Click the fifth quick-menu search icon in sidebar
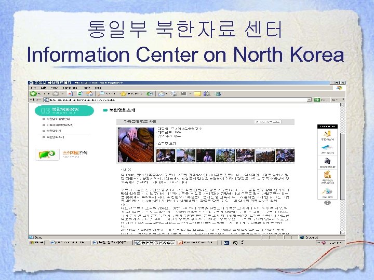Viewport: 374px width, 280px height. pyautogui.click(x=327, y=191)
